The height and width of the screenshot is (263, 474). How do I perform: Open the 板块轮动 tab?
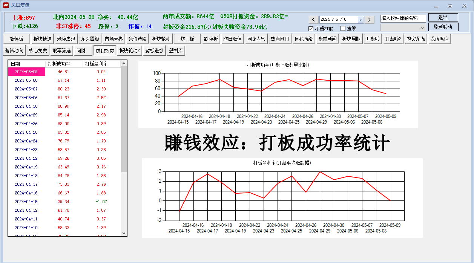(x=161, y=39)
